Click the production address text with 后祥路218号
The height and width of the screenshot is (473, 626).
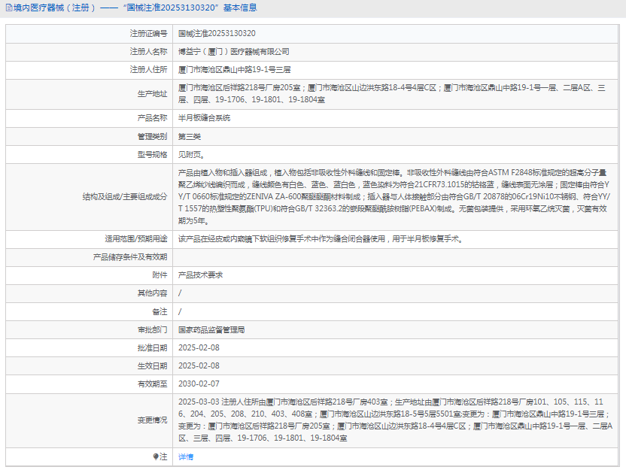pyautogui.click(x=392, y=94)
